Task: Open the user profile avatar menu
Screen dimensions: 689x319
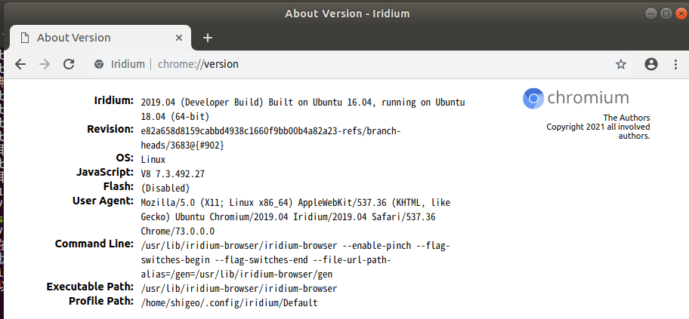Action: (x=650, y=65)
